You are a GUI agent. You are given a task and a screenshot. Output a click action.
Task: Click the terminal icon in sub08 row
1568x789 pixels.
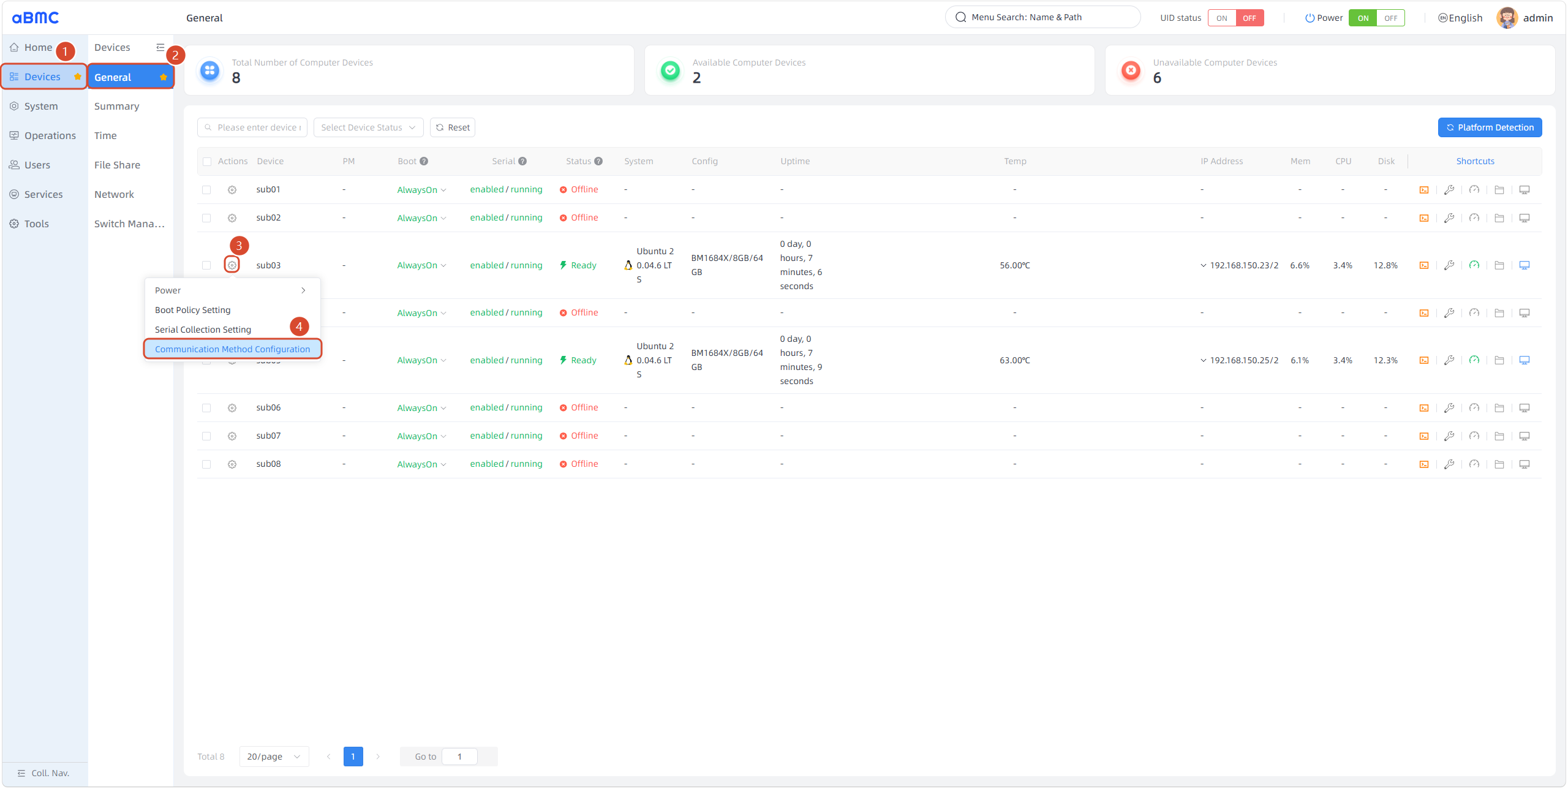(1424, 464)
